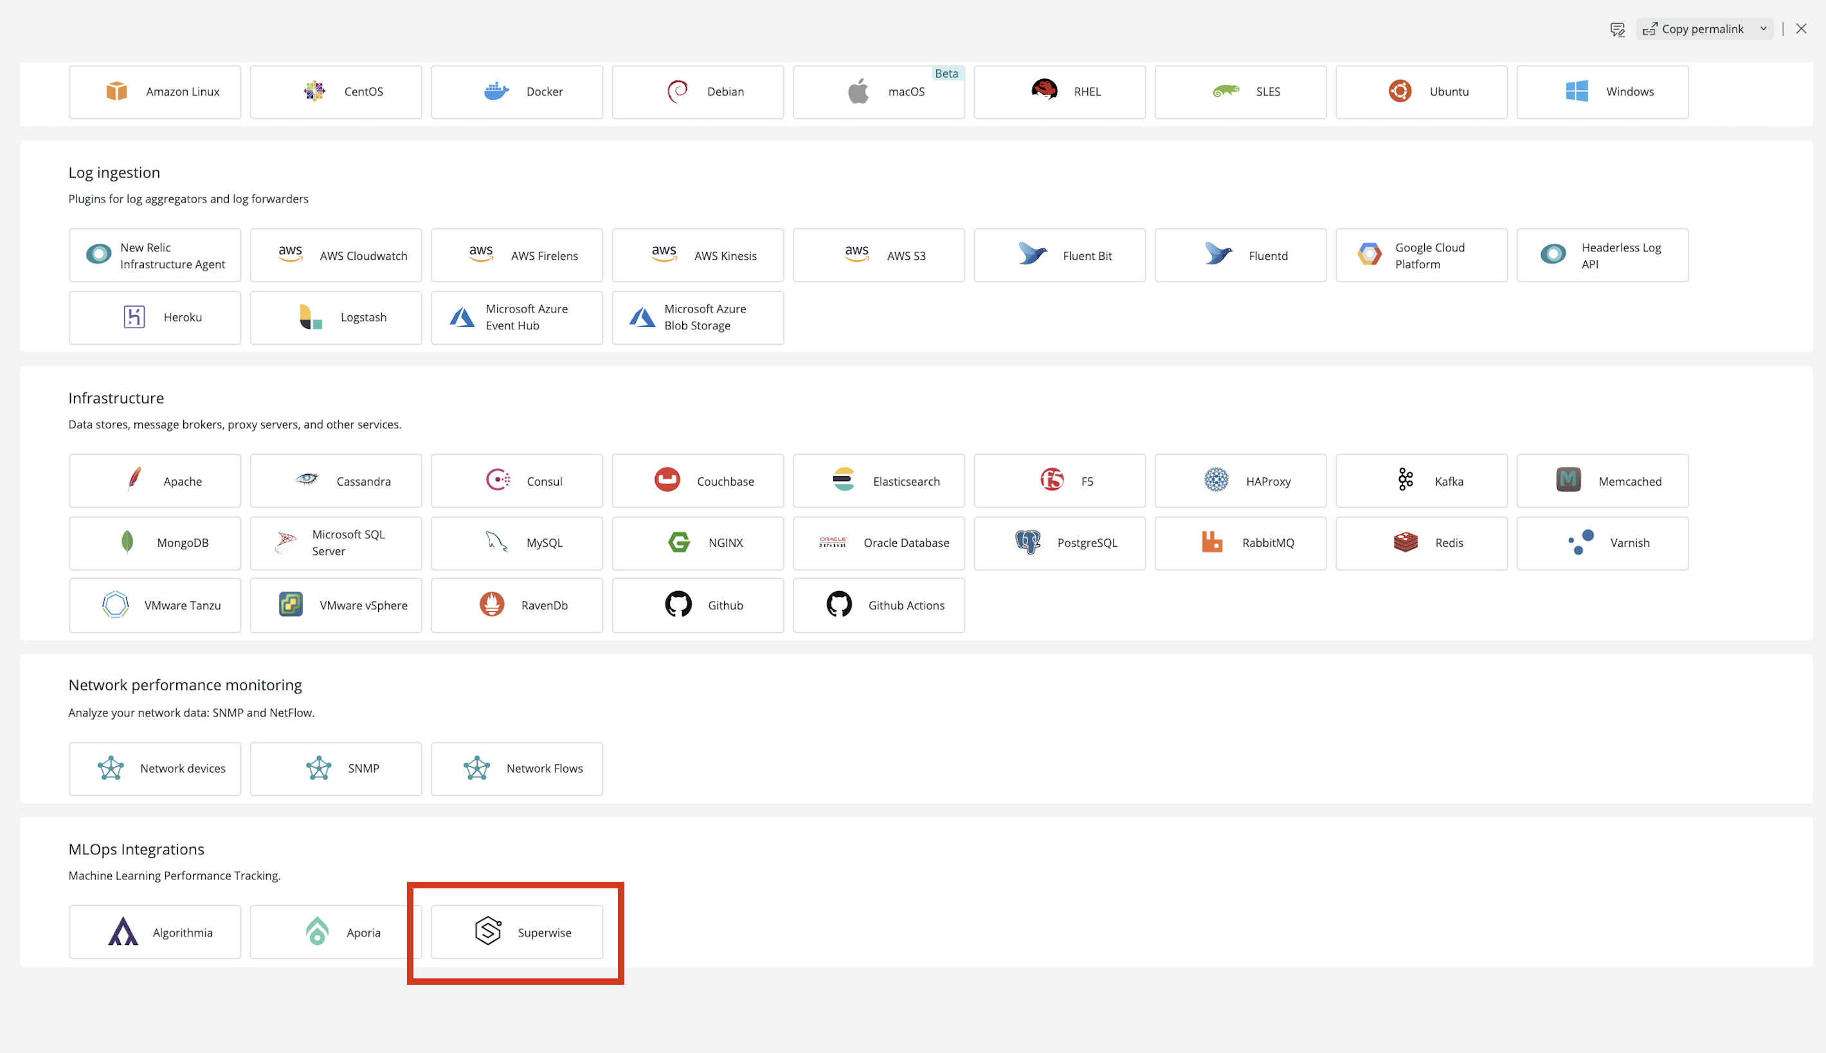Viewport: 1826px width, 1053px height.
Task: Choose the Network Flows tile
Action: pyautogui.click(x=517, y=769)
